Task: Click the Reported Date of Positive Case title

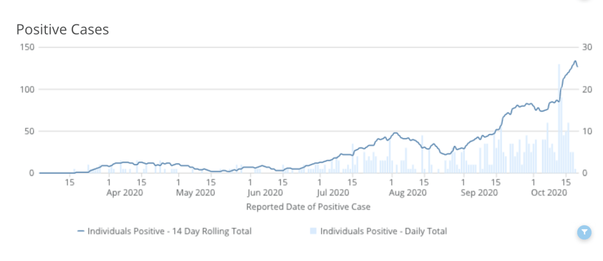Action: tap(308, 206)
